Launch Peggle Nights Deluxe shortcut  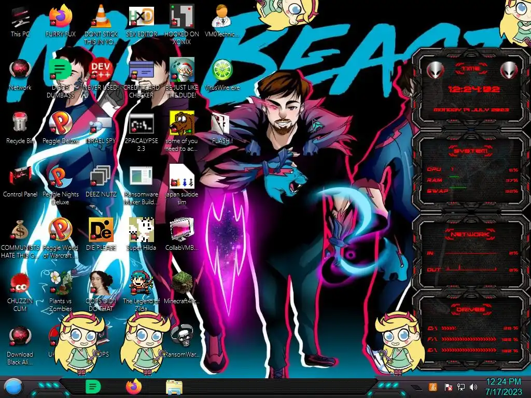coord(60,185)
